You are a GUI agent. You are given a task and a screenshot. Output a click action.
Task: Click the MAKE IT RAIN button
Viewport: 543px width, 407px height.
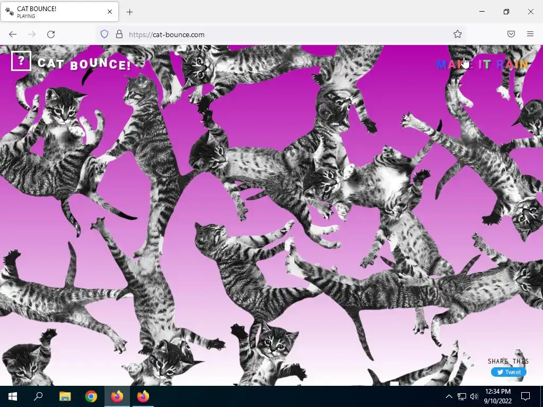pyautogui.click(x=482, y=64)
